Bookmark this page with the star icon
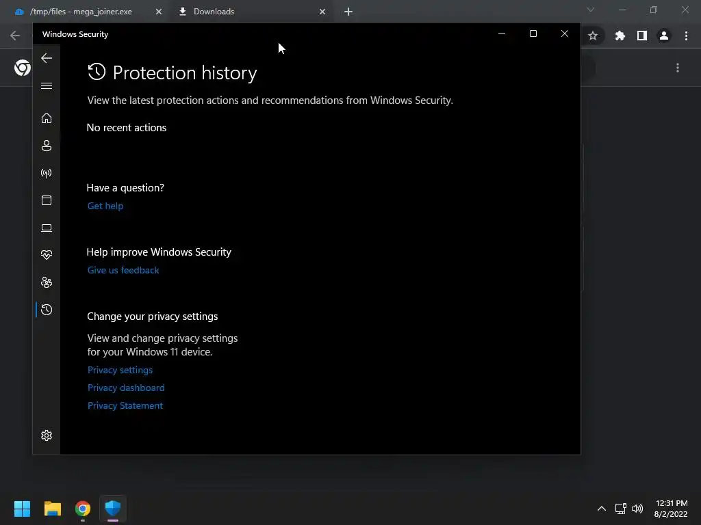The height and width of the screenshot is (525, 701). pyautogui.click(x=593, y=36)
